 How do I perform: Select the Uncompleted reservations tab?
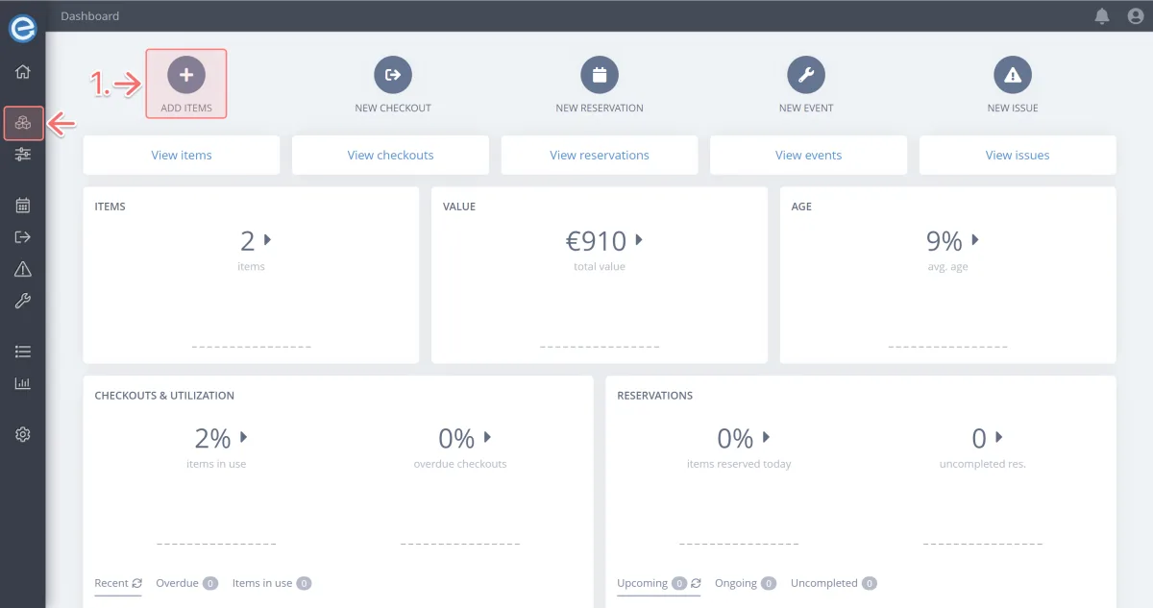point(824,583)
